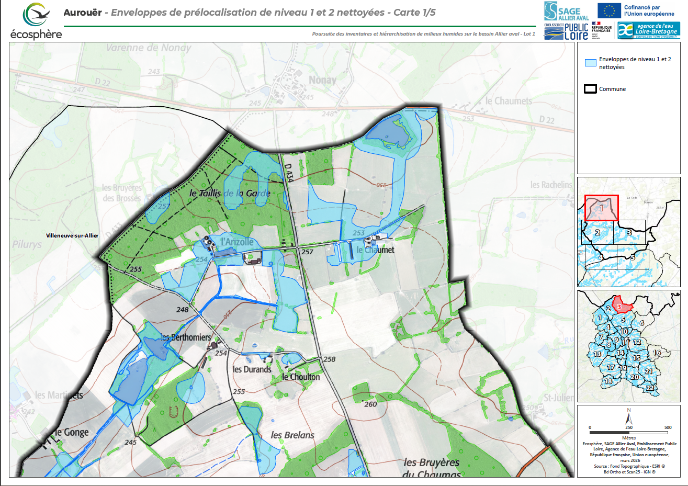Viewport: 688px width, 486px height.
Task: Click the red commune 3 in overview map
Action: tap(619, 306)
